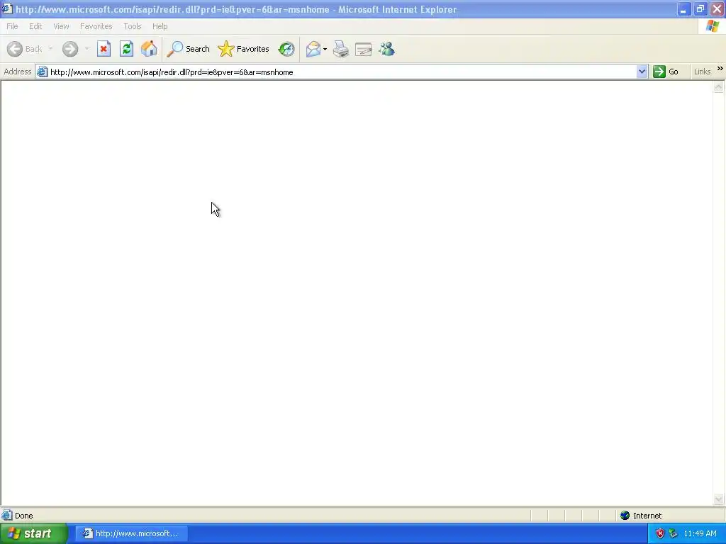726x544 pixels.
Task: Restore down the Internet Explorer window
Action: pyautogui.click(x=700, y=9)
